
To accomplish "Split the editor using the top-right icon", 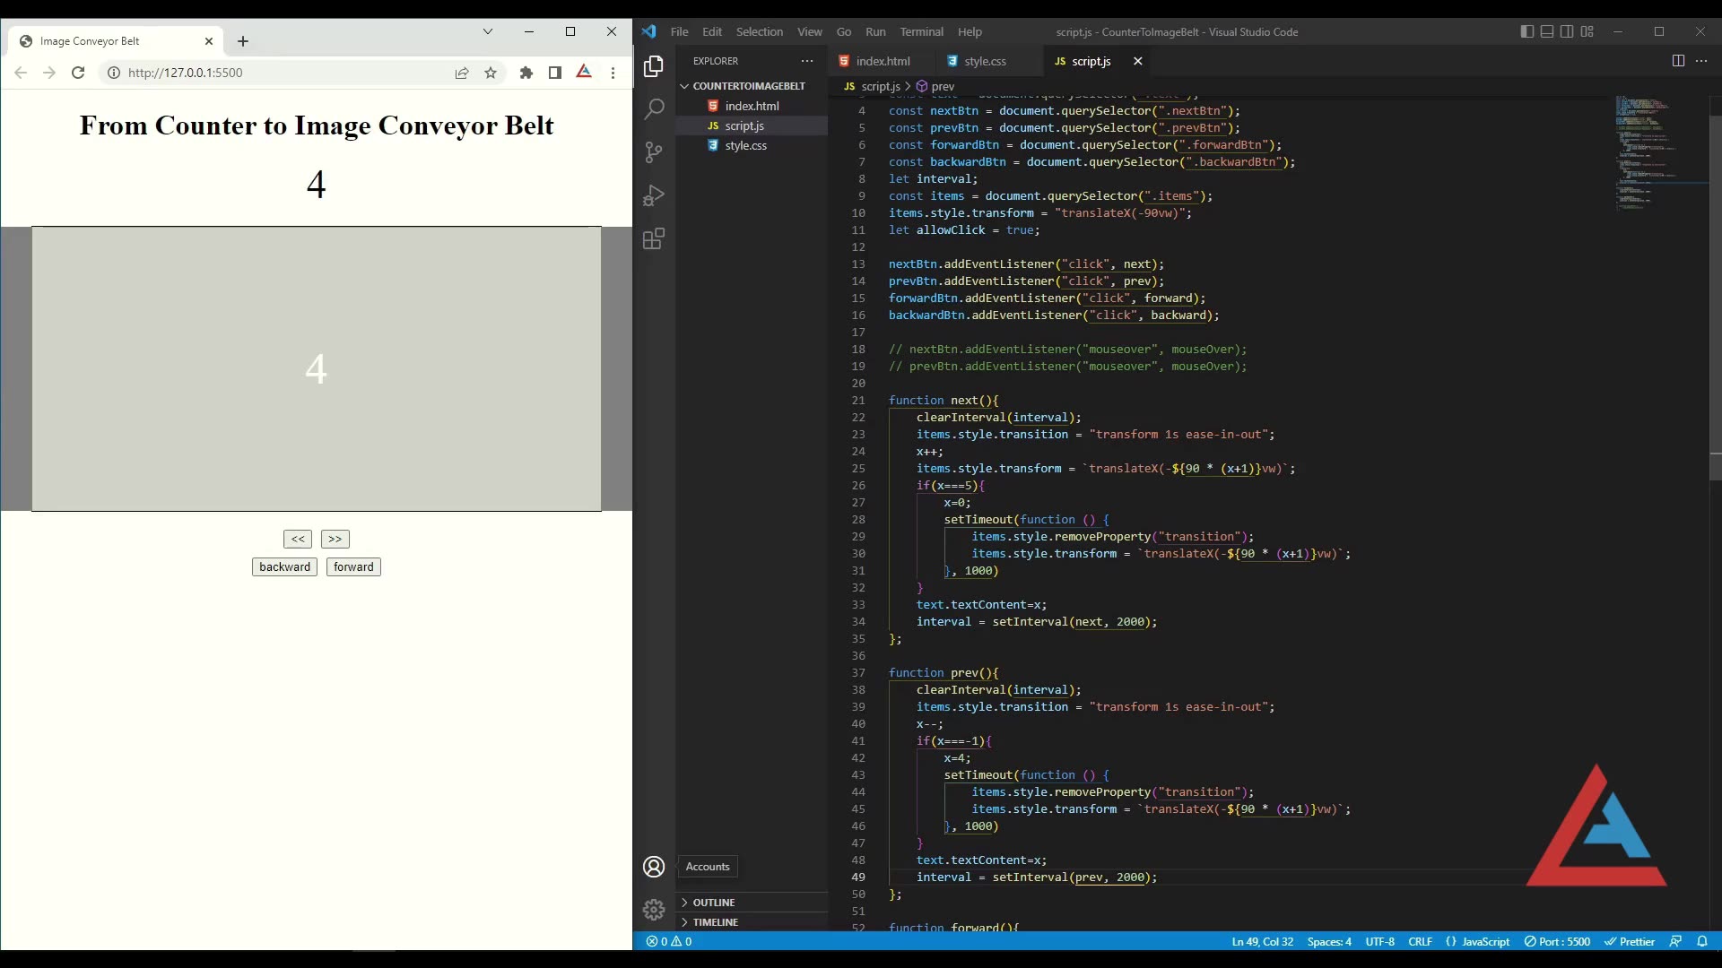I will tap(1677, 61).
